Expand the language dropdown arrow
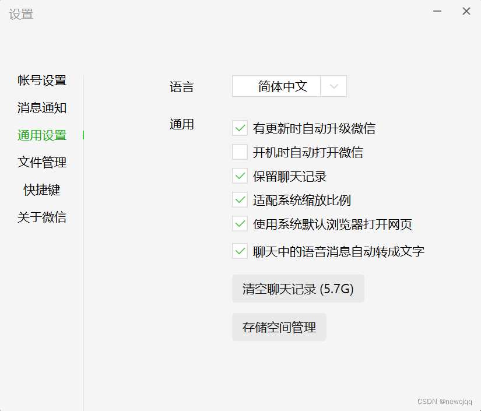This screenshot has width=481, height=411. pos(333,86)
